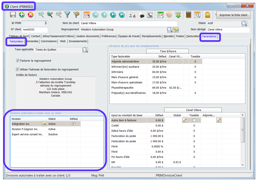Open the Statut lookup magnifier
This screenshot has height=181, width=257.
pos(244,24)
